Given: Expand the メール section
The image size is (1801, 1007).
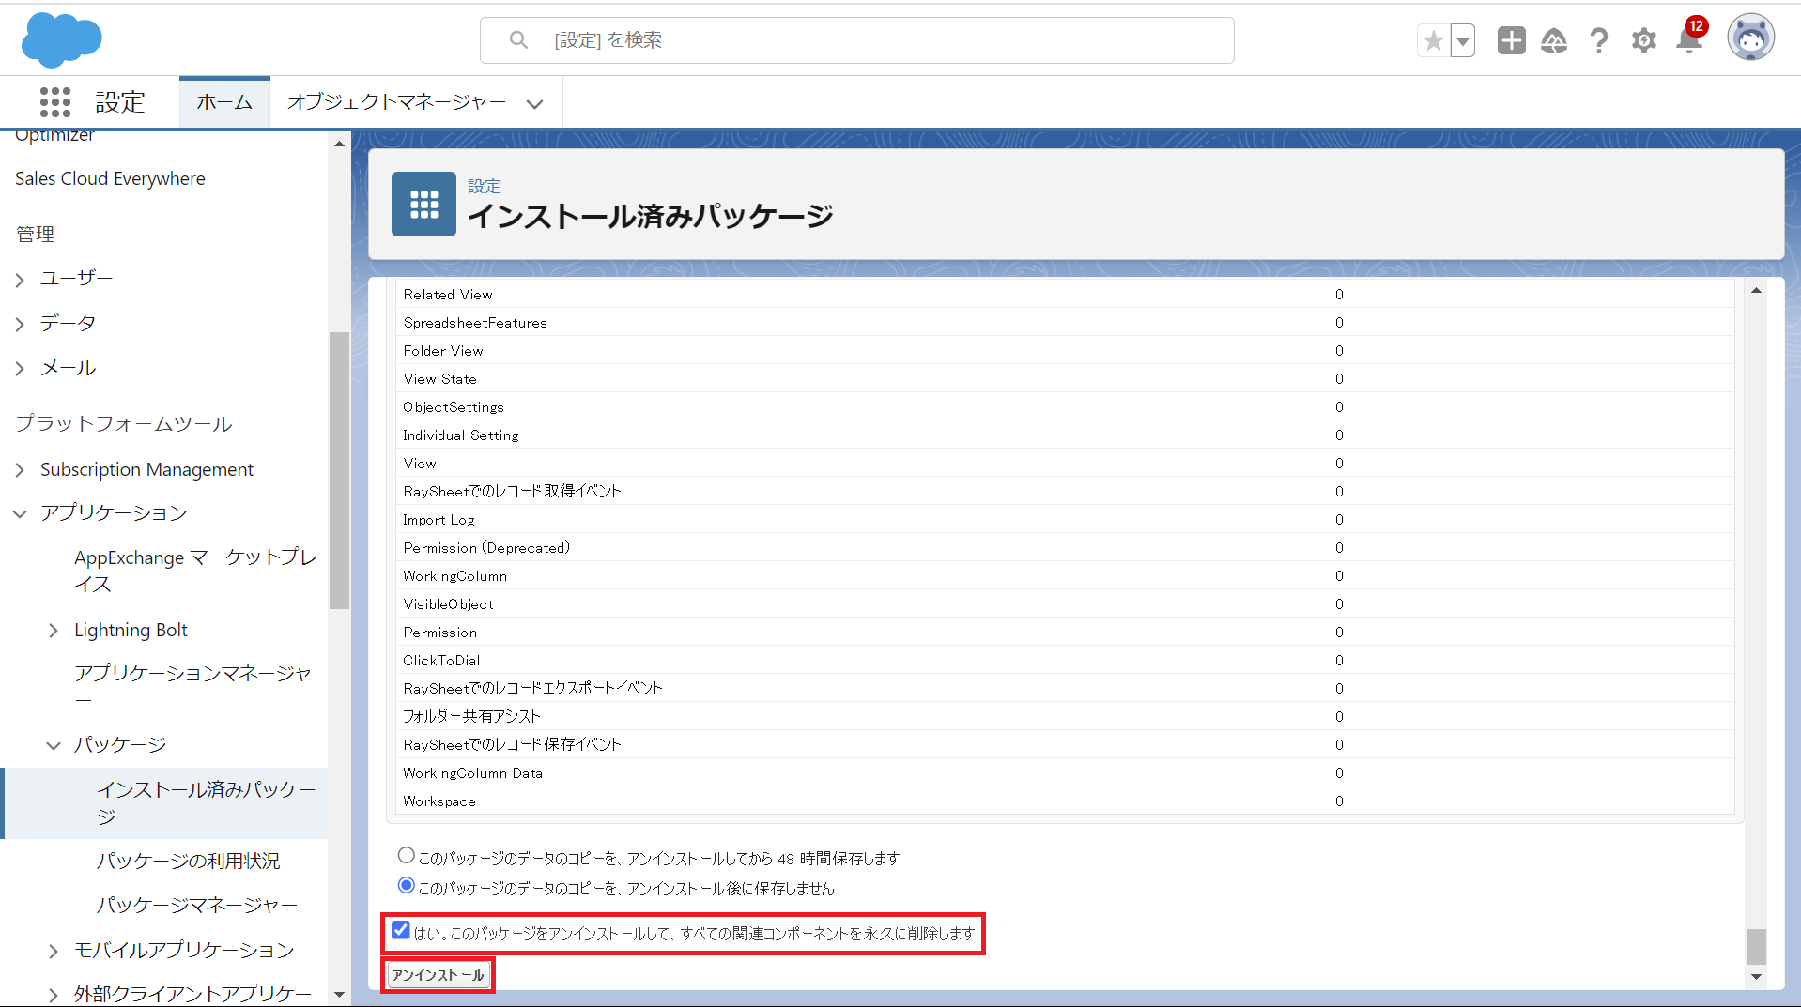Looking at the screenshot, I should click(x=20, y=369).
